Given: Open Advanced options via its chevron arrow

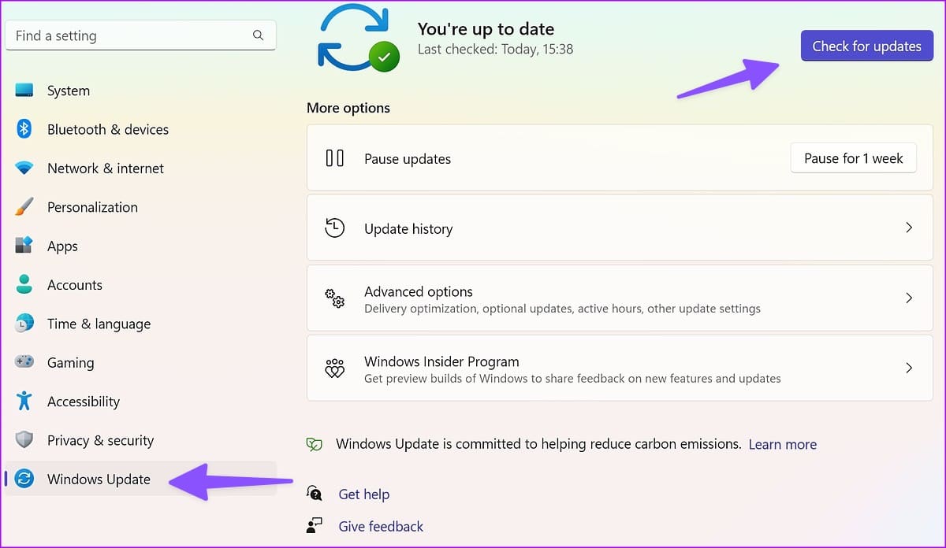Looking at the screenshot, I should pyautogui.click(x=909, y=298).
